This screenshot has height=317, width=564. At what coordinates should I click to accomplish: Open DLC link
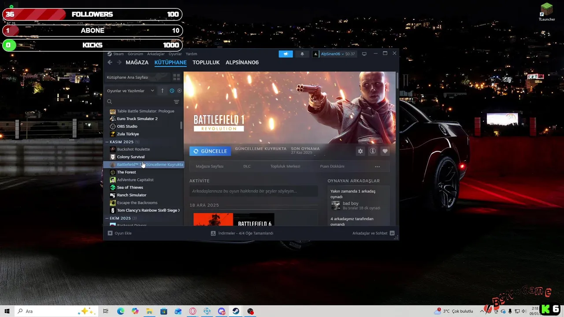[x=247, y=166]
